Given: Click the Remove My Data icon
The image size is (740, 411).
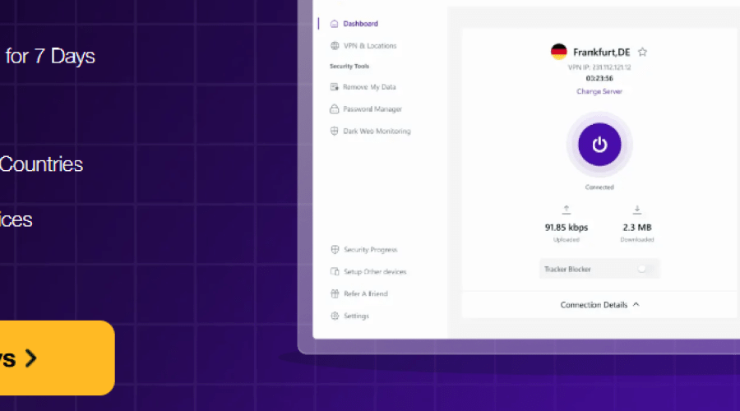Looking at the screenshot, I should coord(335,87).
